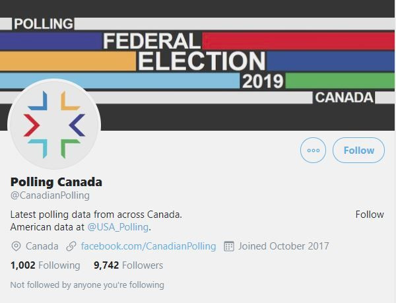Image resolution: width=396 pixels, height=303 pixels.
Task: Click the plain 'Follow' text beside bio
Action: pos(369,215)
